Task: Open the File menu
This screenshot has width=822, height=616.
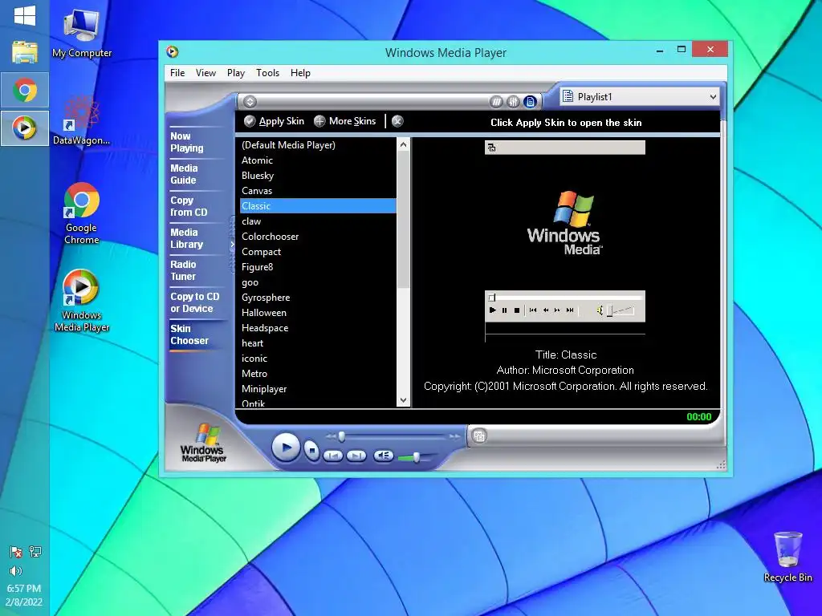Action: click(x=177, y=73)
